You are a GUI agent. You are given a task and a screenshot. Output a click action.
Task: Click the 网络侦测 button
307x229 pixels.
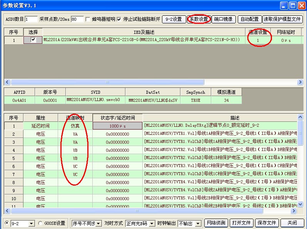[216, 223]
